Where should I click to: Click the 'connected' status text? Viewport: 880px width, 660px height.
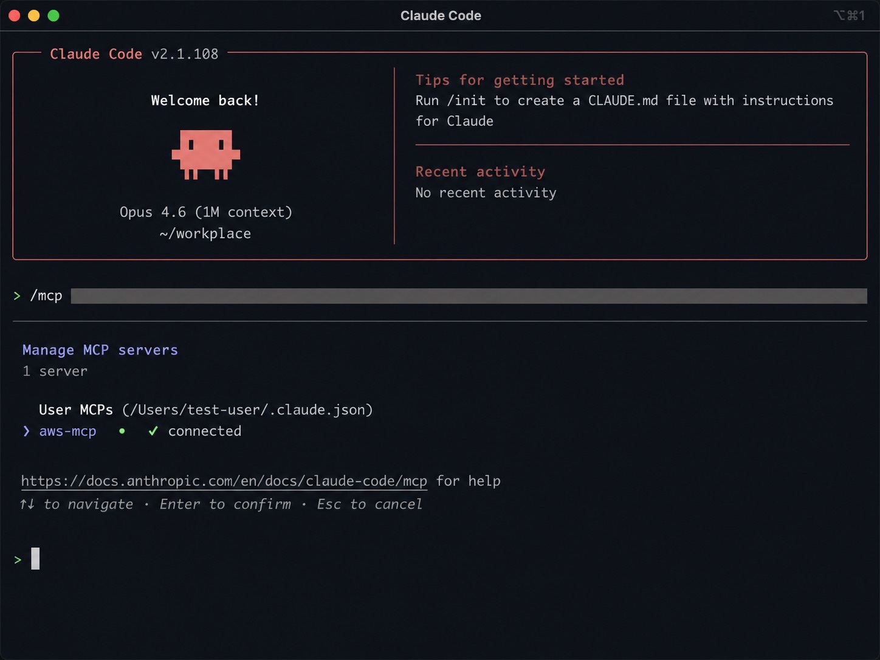click(x=205, y=431)
